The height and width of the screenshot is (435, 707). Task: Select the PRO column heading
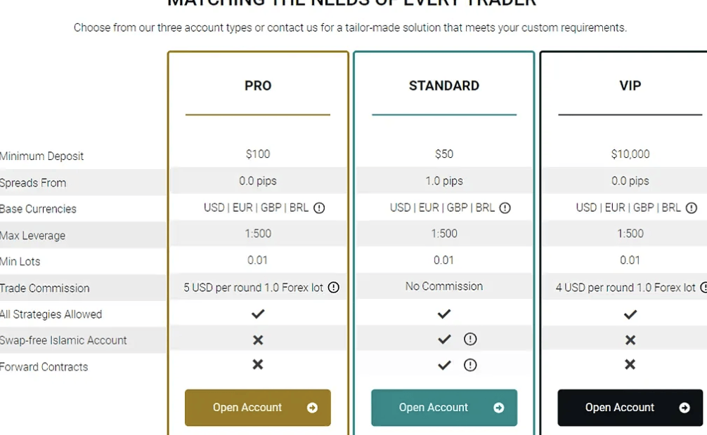(258, 86)
